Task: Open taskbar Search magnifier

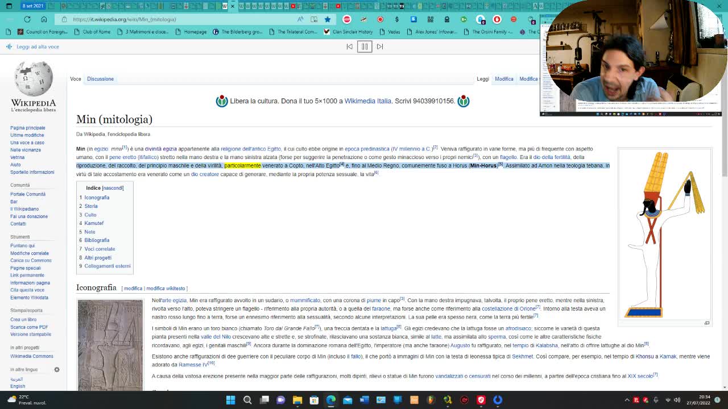Action: pyautogui.click(x=247, y=400)
